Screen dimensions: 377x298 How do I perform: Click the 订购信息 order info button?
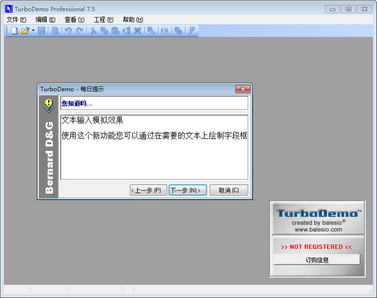(317, 260)
